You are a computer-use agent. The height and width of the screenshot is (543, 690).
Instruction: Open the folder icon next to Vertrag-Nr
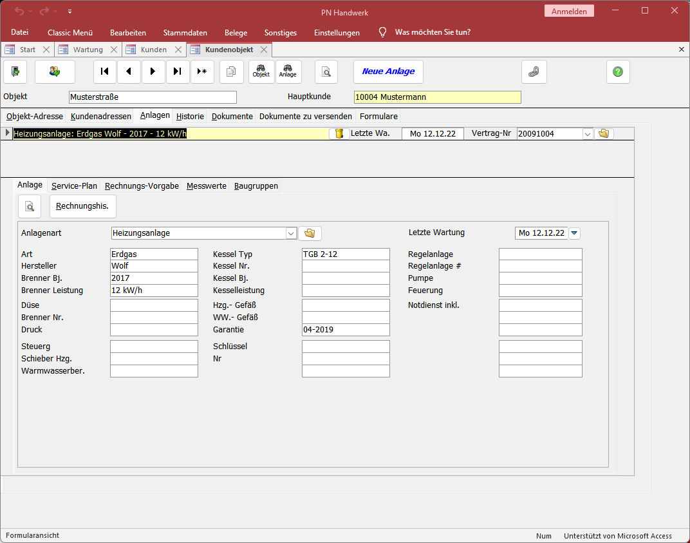tap(604, 133)
